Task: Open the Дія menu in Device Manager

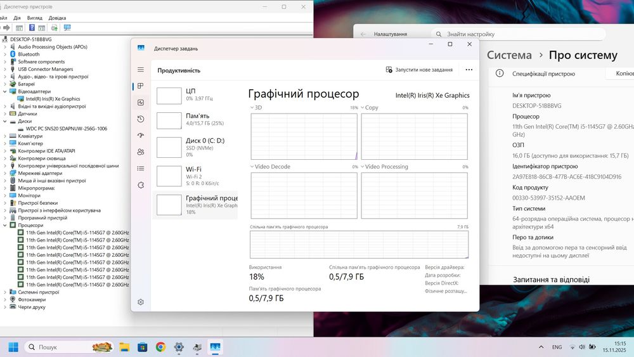Action: (17, 18)
